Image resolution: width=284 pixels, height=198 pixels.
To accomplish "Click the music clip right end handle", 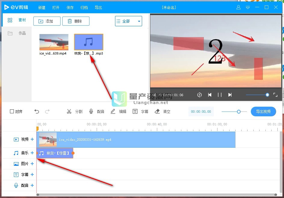I will (x=73, y=153).
